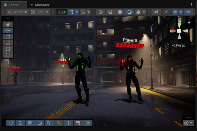This screenshot has height=131, width=197.
Task: Open the Local handle rotation dropdown
Action: [40, 12]
